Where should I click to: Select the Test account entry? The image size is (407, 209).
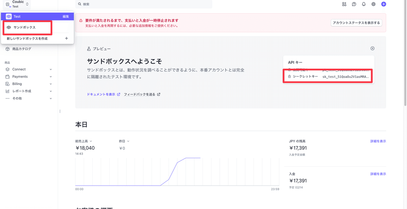pyautogui.click(x=37, y=16)
